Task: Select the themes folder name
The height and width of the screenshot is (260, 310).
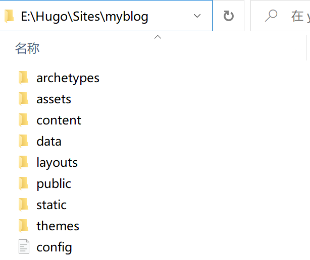Action: click(58, 226)
